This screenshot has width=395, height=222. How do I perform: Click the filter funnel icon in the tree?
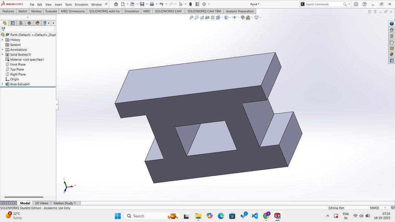(x=3, y=29)
